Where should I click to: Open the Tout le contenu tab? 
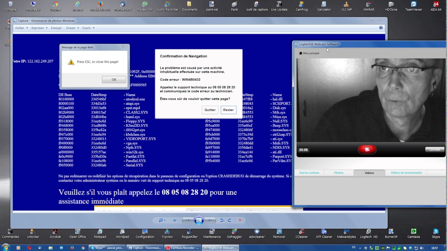(309, 173)
